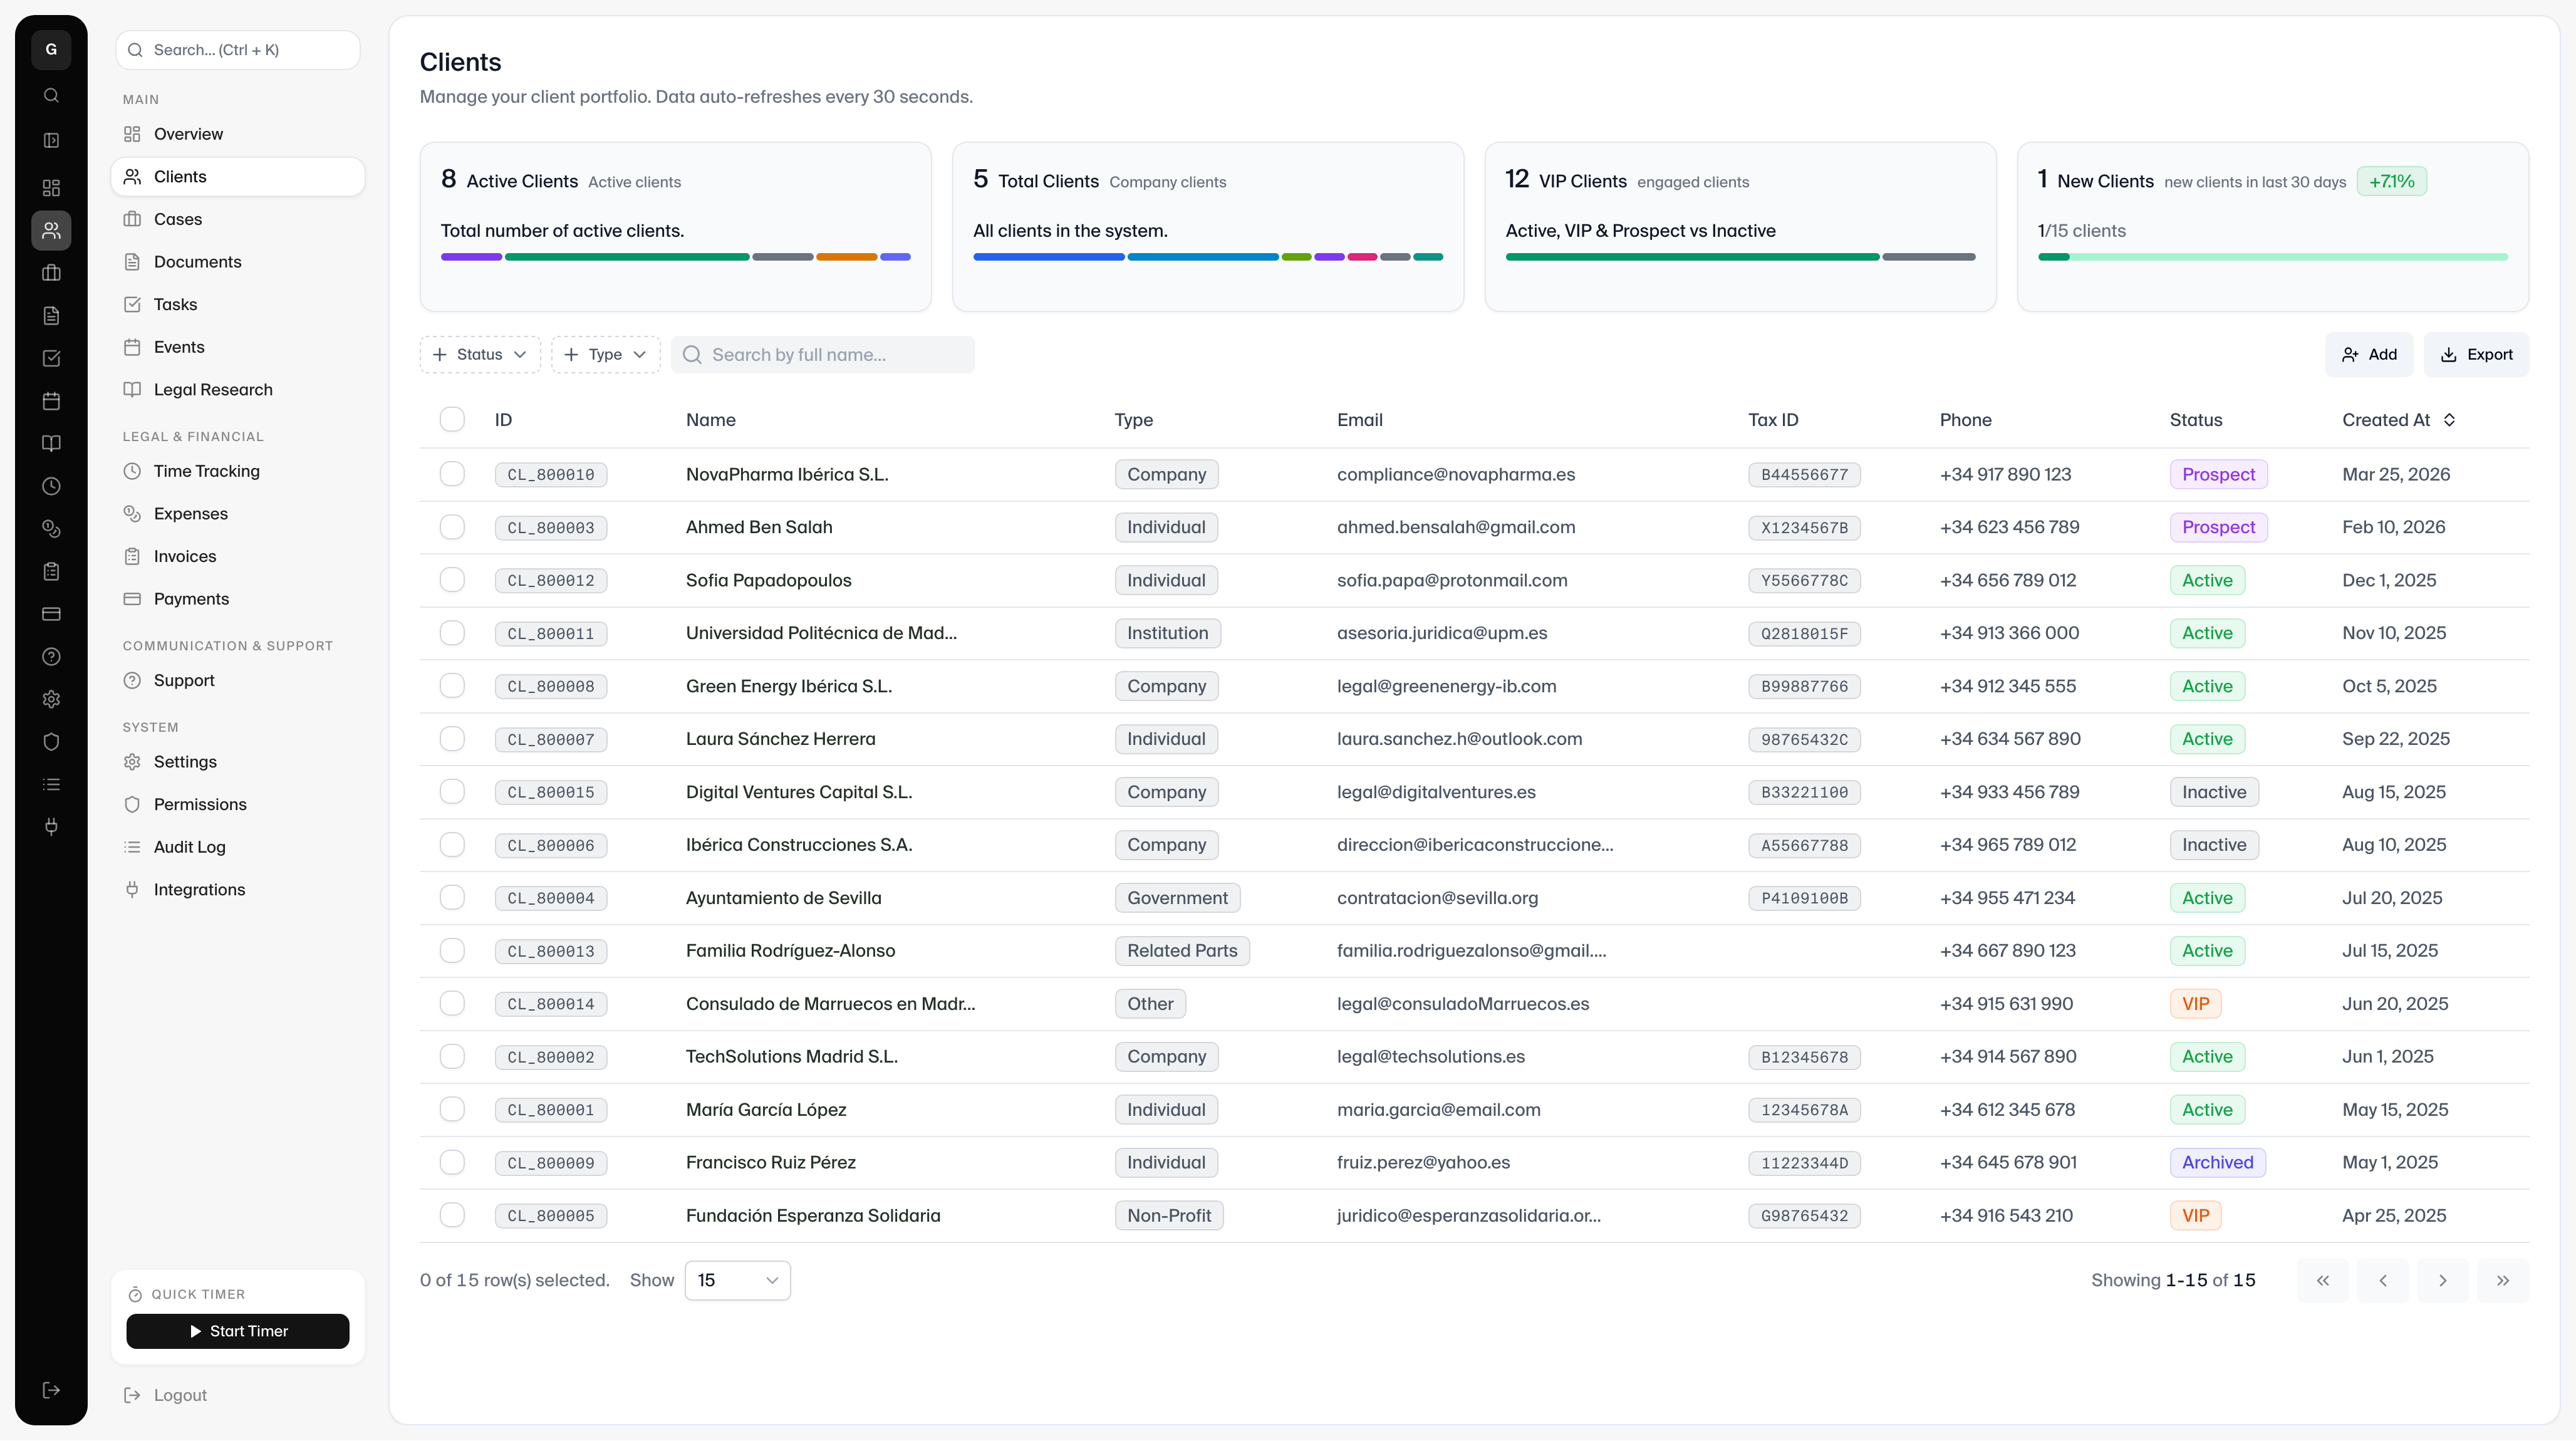The width and height of the screenshot is (2576, 1441).
Task: Click the sidebar panel toggle icon in dark rail
Action: tap(51, 141)
